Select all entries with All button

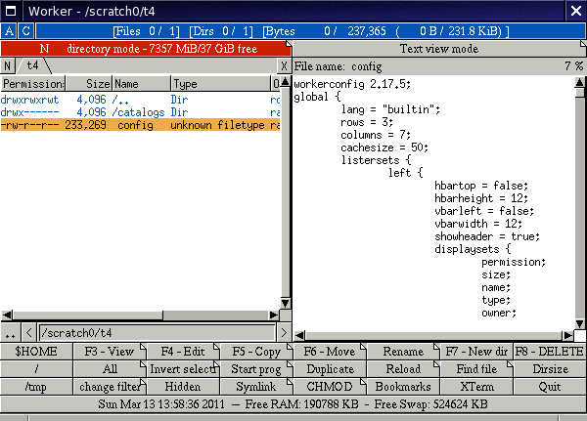(110, 369)
